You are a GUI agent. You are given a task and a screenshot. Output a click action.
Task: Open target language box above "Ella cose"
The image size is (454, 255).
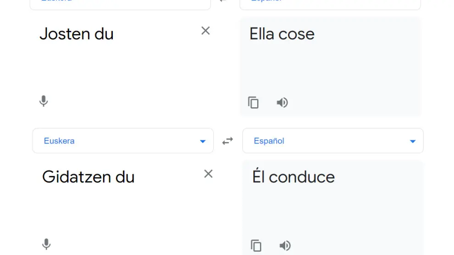[330, 4]
